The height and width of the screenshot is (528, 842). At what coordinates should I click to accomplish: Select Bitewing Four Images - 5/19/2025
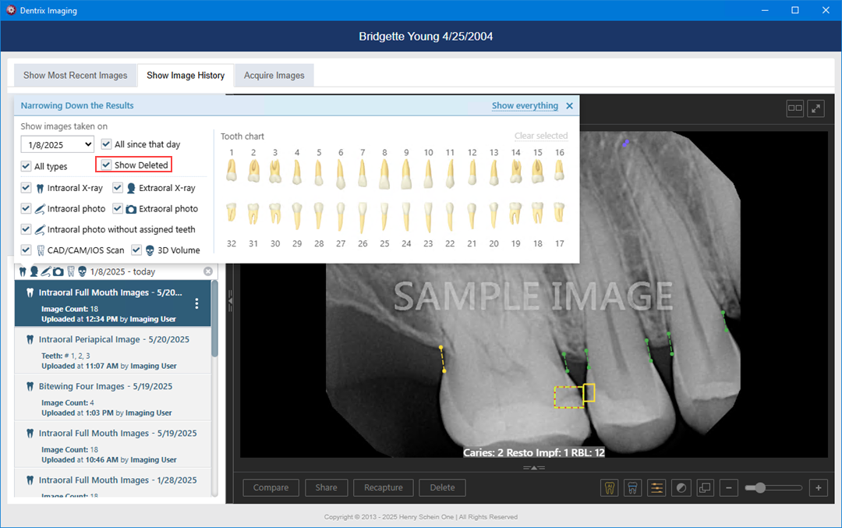click(113, 397)
